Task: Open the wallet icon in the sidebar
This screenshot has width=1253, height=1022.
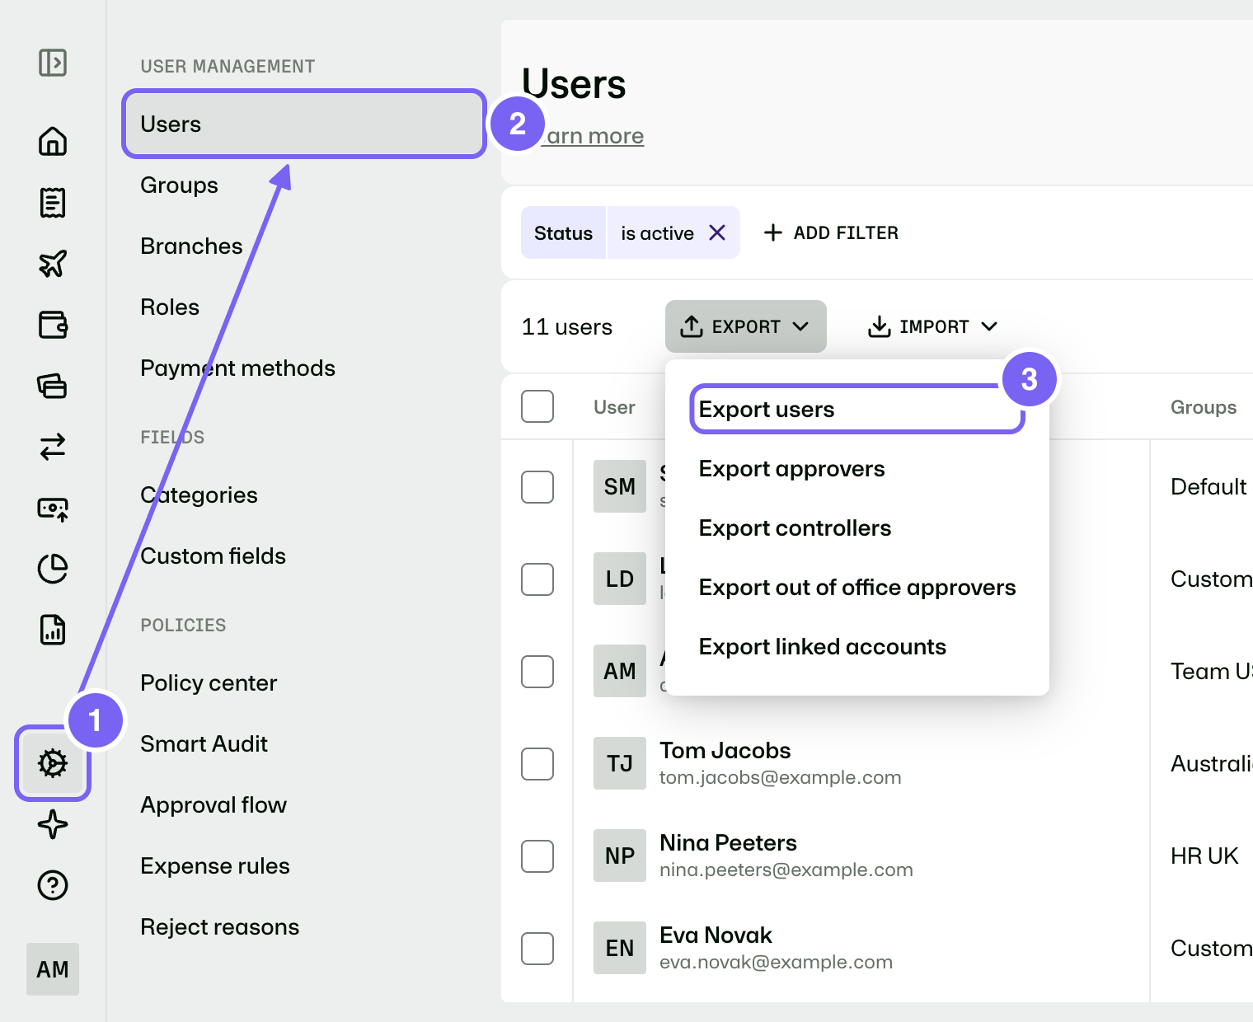Action: click(x=53, y=325)
